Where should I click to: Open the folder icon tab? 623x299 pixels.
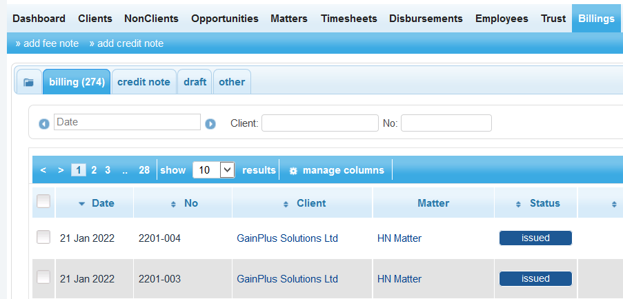coord(28,82)
